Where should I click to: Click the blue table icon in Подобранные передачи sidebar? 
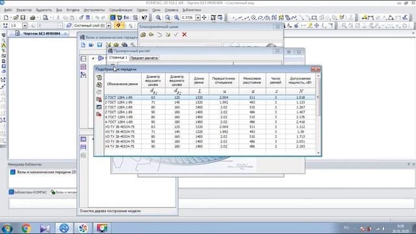[99, 107]
